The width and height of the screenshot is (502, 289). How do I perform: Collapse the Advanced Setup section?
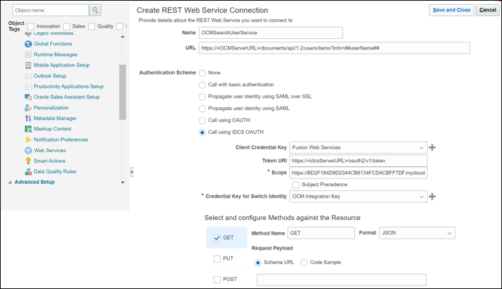pyautogui.click(x=9, y=182)
